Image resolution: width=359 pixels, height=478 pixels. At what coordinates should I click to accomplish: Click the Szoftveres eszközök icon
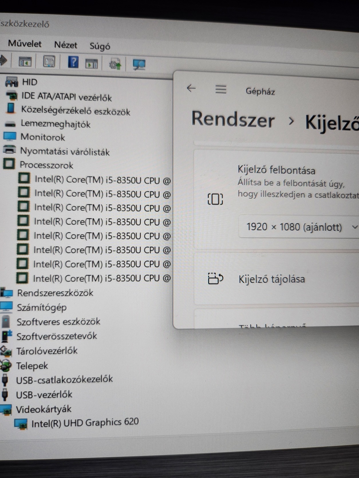coord(6,321)
